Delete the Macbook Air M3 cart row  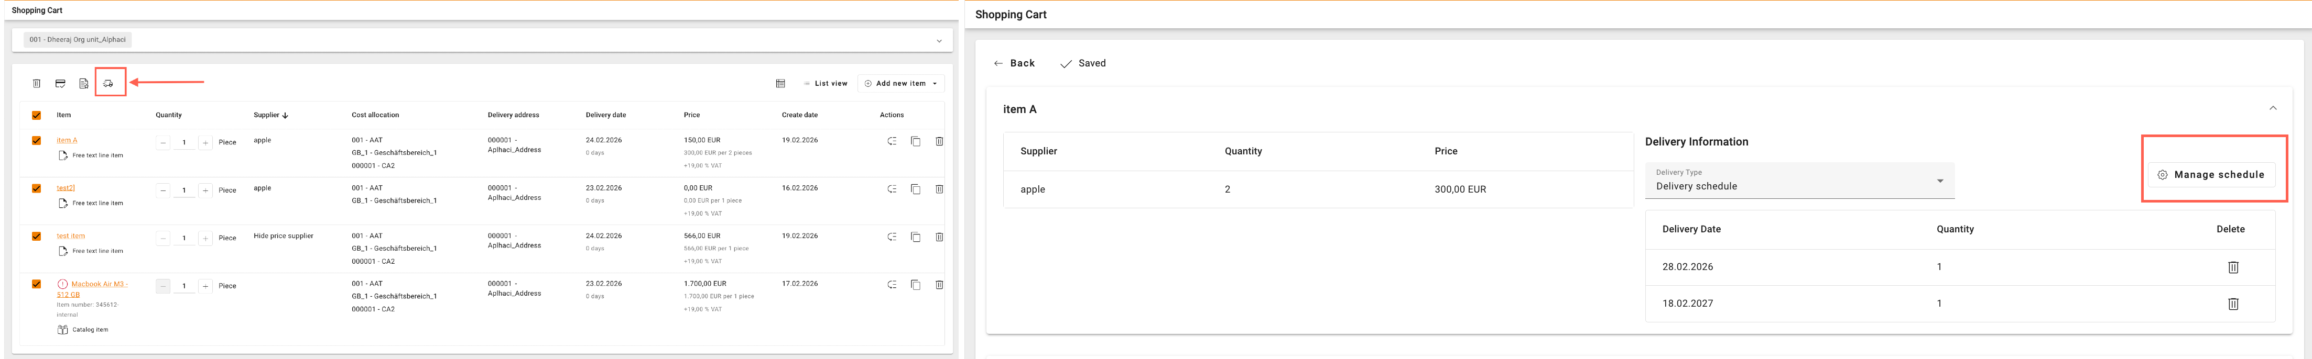(x=939, y=285)
